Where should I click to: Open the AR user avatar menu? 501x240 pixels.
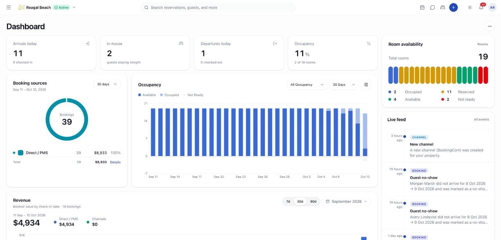tap(492, 7)
